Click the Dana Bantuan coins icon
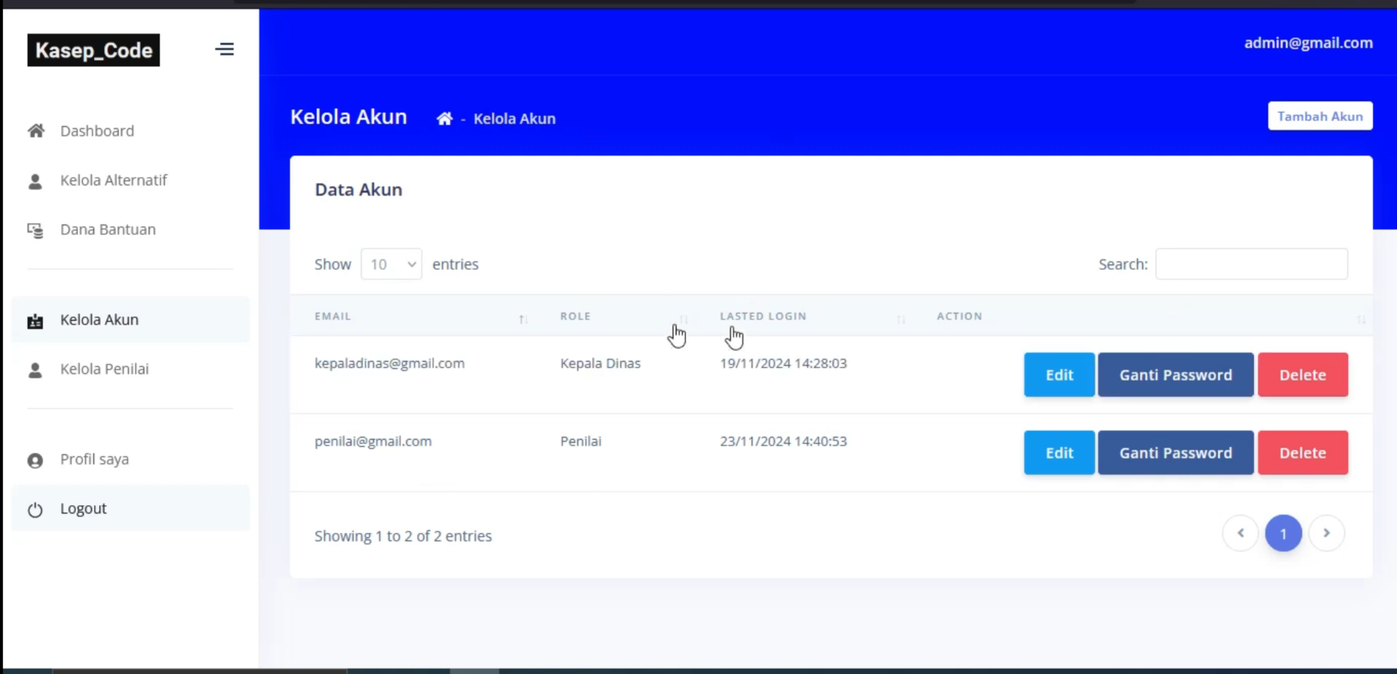 (36, 230)
